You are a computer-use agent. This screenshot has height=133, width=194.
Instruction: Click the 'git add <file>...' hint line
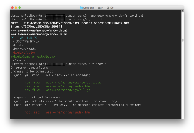pyautogui.click(x=66, y=101)
